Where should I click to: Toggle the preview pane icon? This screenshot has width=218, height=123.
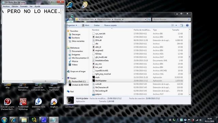tap(182, 25)
